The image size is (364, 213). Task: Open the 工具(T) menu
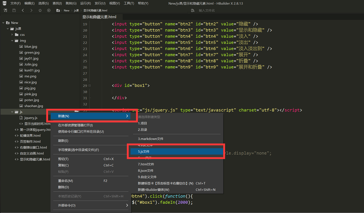[x=129, y=3]
